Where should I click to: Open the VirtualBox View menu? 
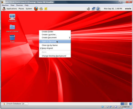tap(12, 5)
